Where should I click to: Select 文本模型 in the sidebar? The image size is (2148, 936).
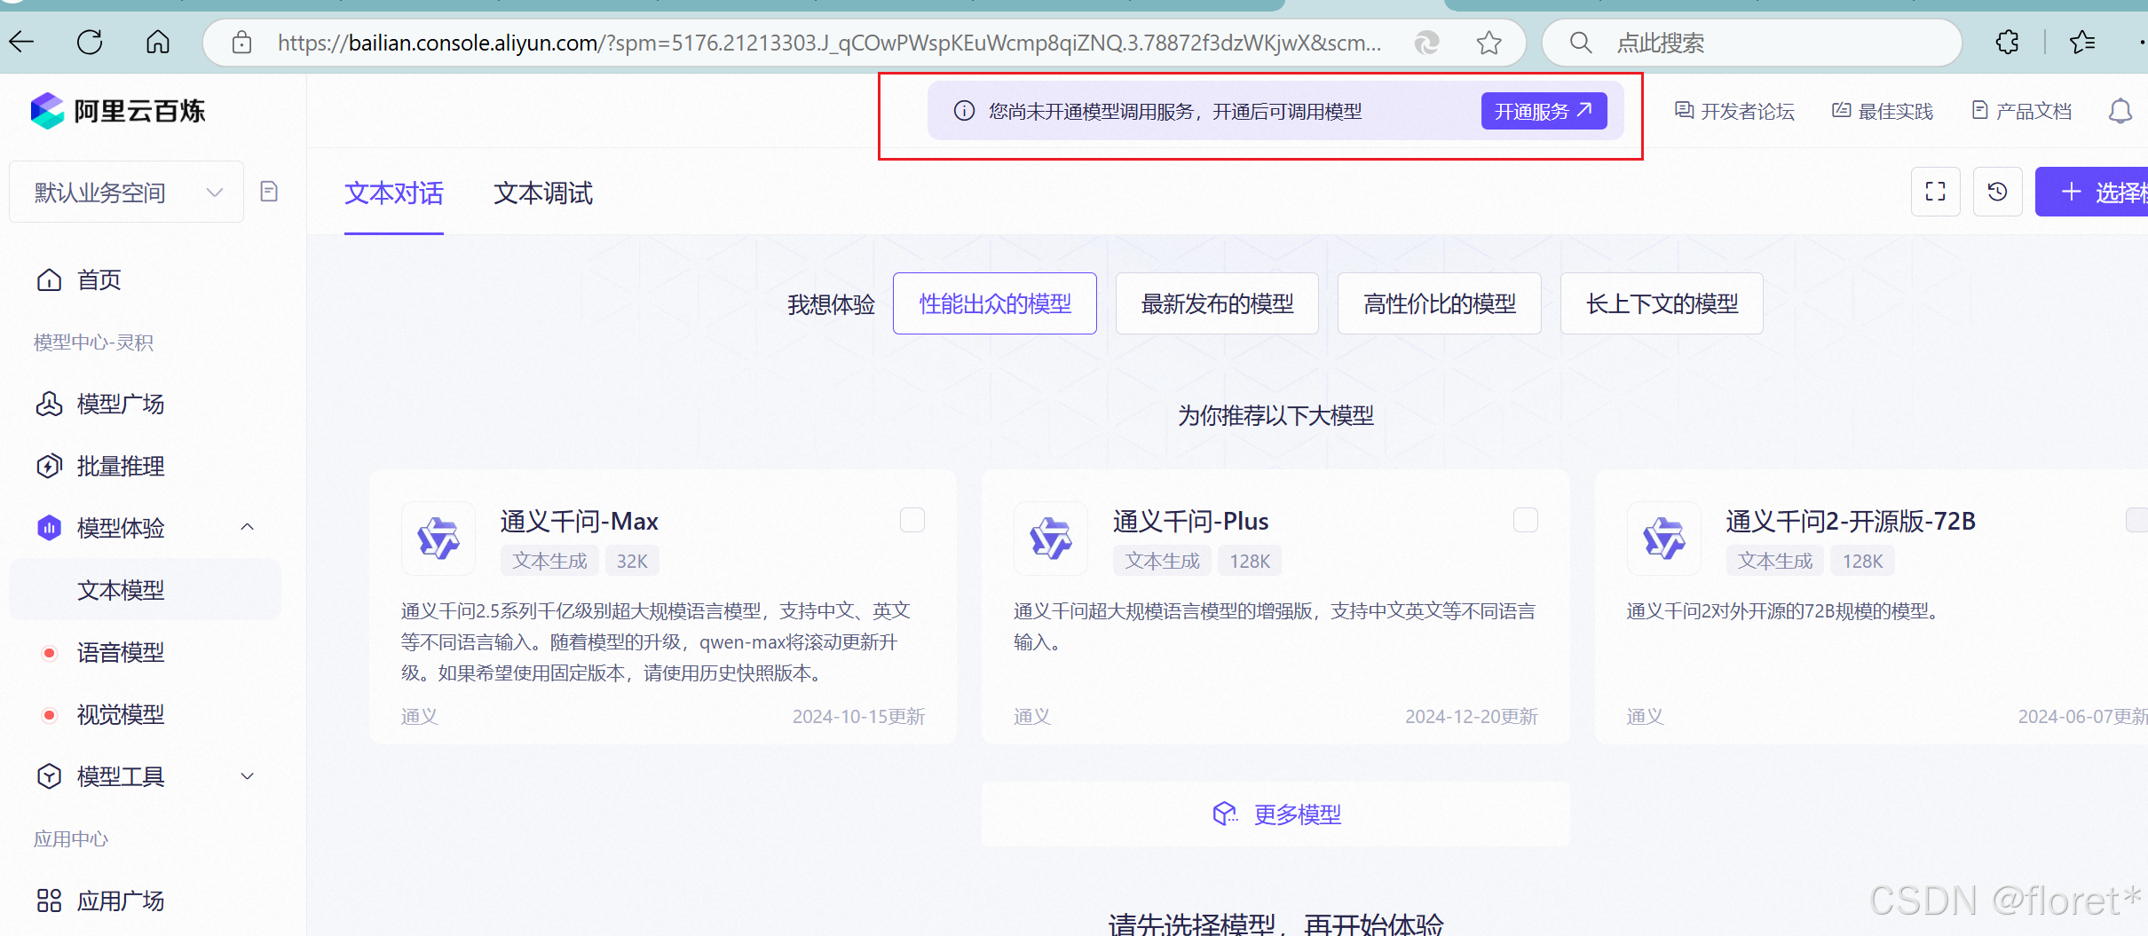pyautogui.click(x=145, y=590)
